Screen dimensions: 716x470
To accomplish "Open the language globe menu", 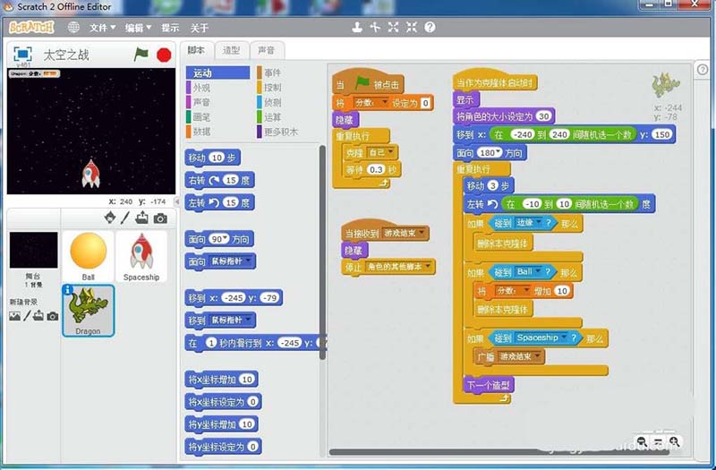I will point(73,28).
